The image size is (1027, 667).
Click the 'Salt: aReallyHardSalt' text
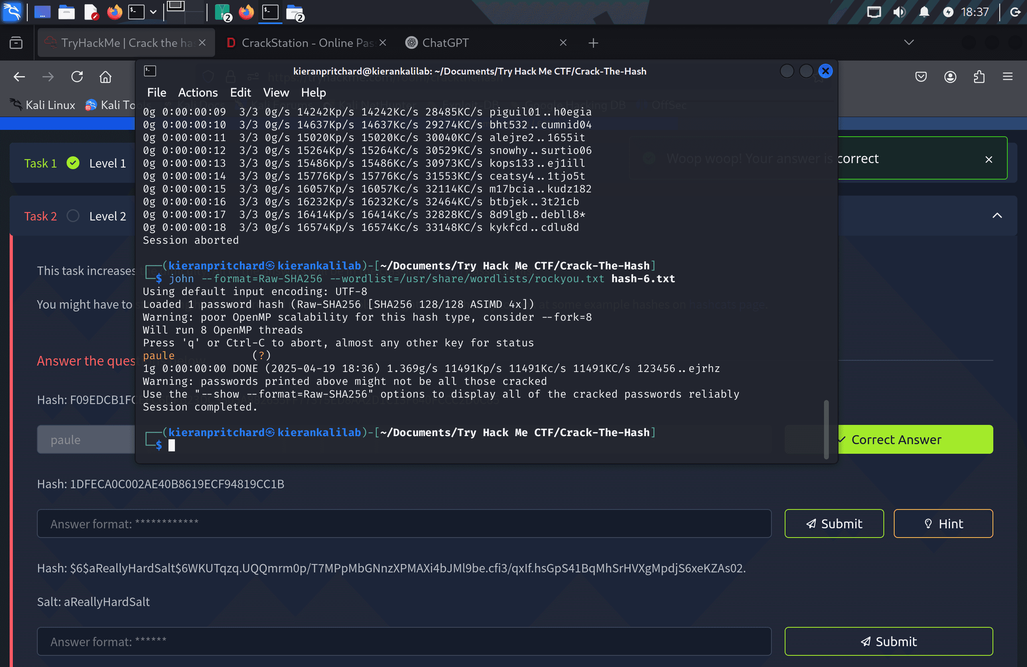point(93,602)
